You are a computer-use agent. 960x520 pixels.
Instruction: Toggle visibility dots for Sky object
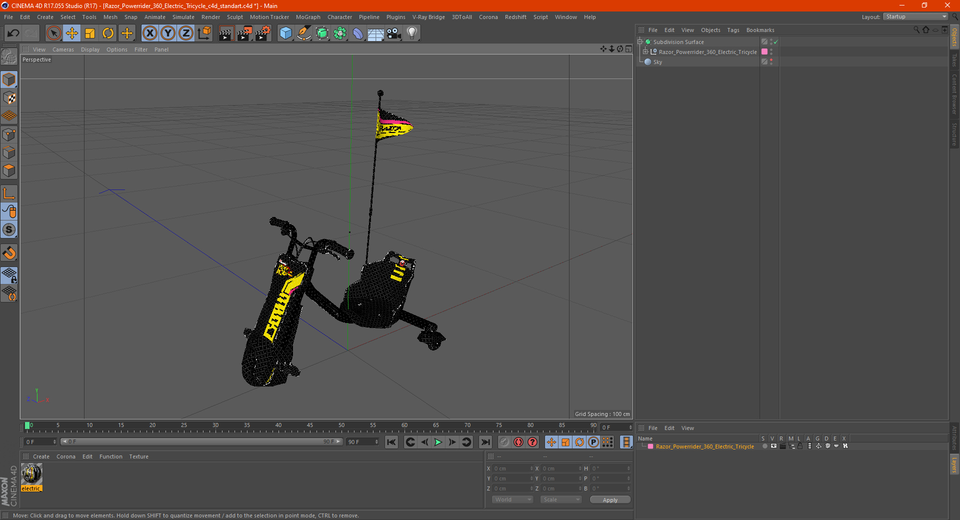771,62
